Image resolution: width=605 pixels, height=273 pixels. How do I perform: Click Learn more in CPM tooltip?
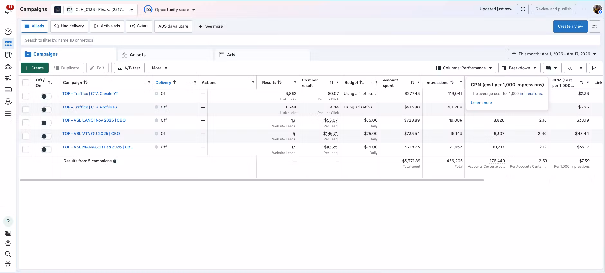(x=481, y=103)
